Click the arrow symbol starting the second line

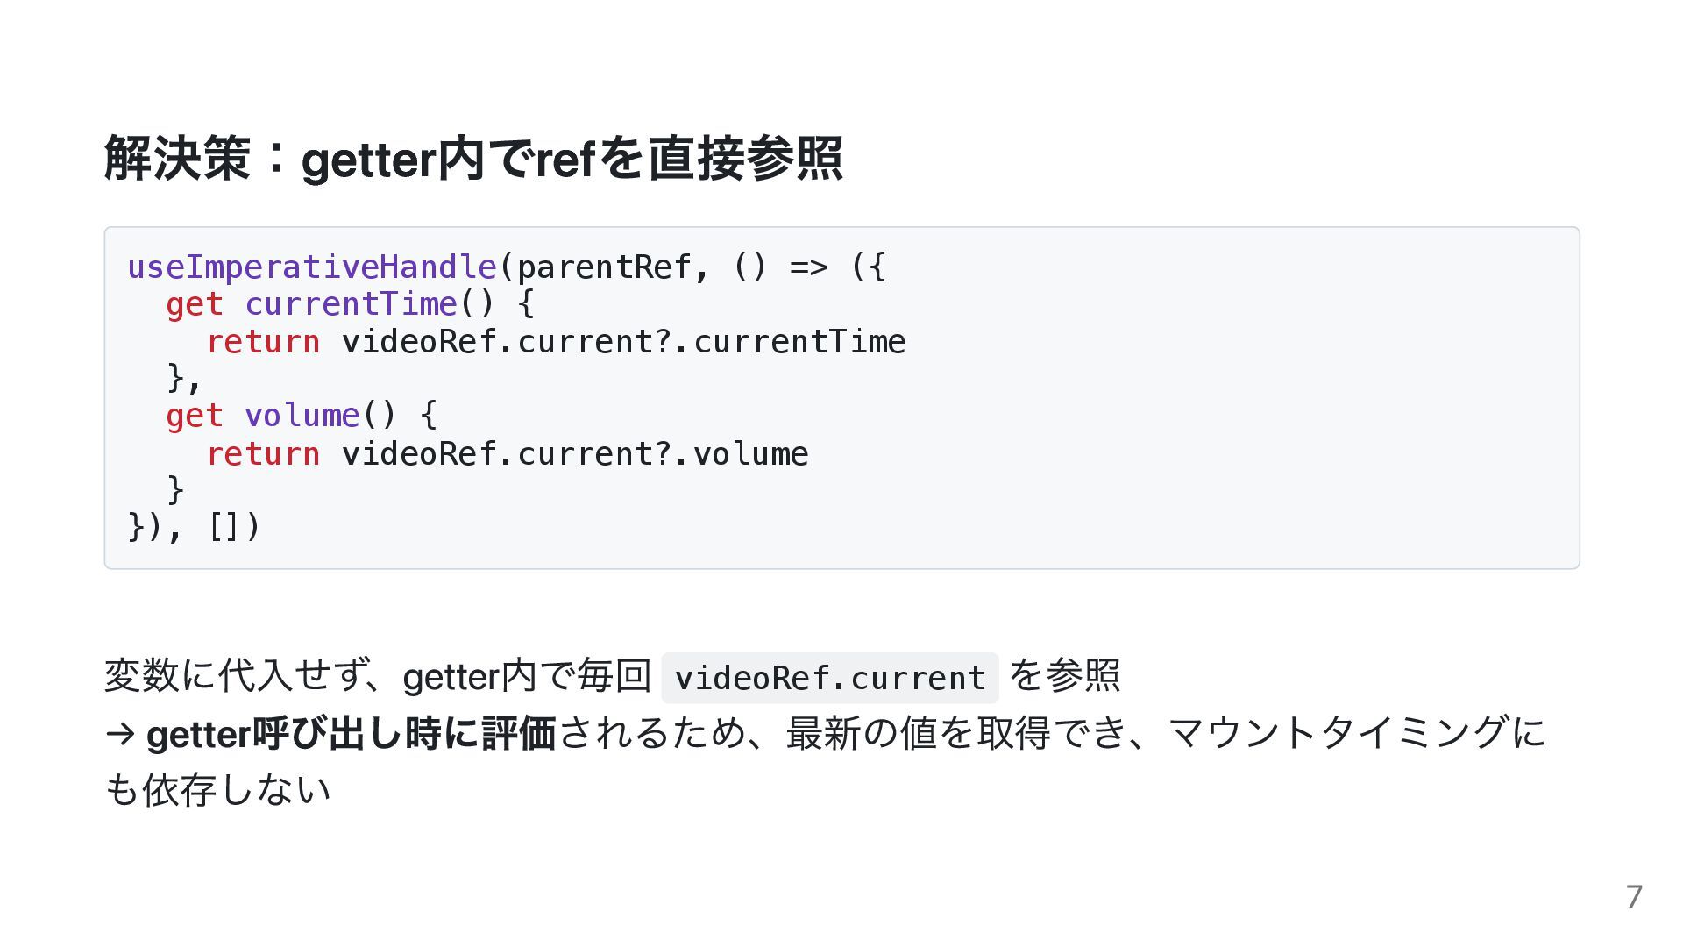pyautogui.click(x=119, y=734)
